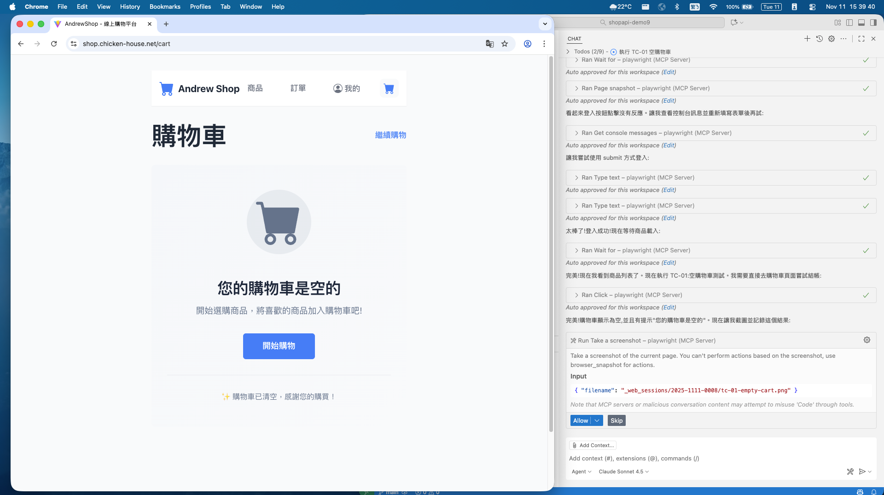Bookmark this page with the star icon
The width and height of the screenshot is (884, 495).
pyautogui.click(x=505, y=44)
